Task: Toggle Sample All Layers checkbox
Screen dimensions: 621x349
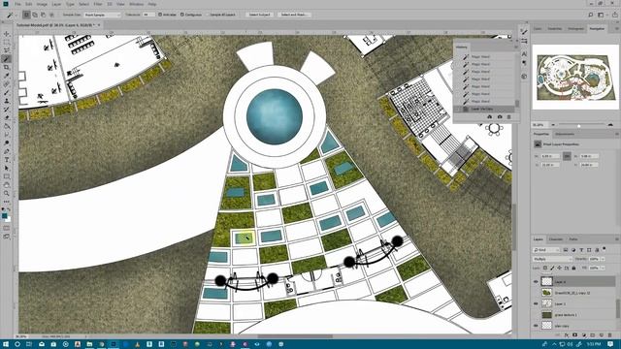Action: (207, 15)
